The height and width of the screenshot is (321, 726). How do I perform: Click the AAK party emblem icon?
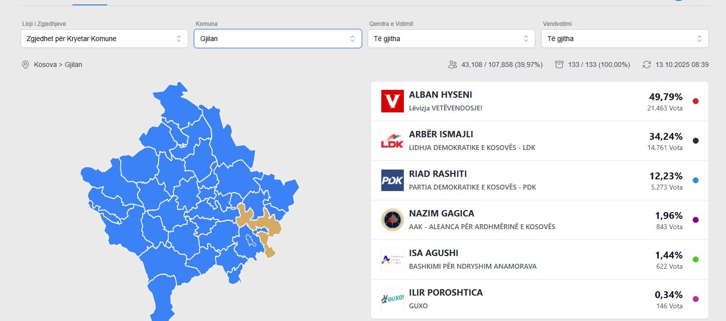pyautogui.click(x=392, y=220)
